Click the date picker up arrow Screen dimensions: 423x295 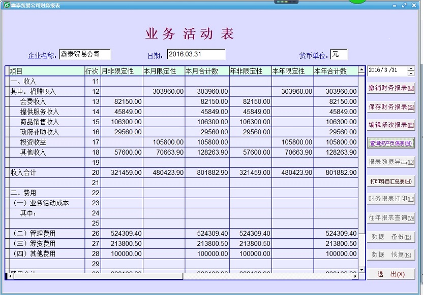pos(411,68)
